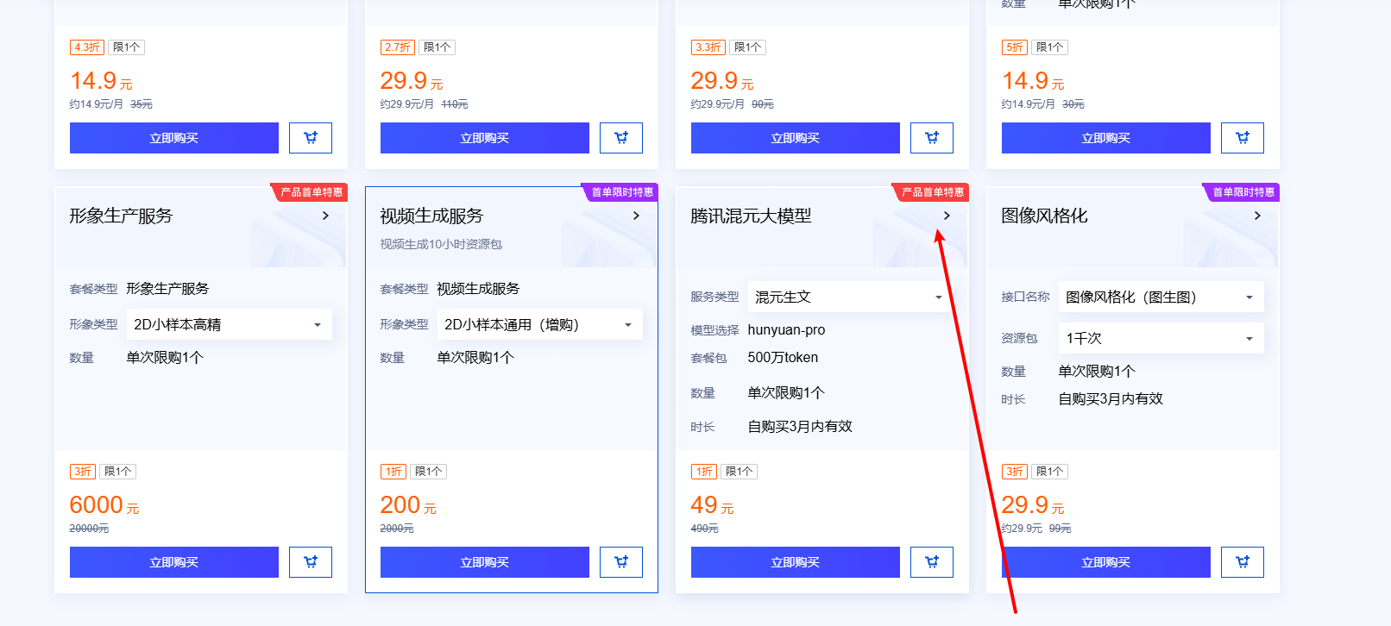Click 立即购买 for 视频生成服务
Image resolution: width=1391 pixels, height=626 pixels.
(x=485, y=562)
